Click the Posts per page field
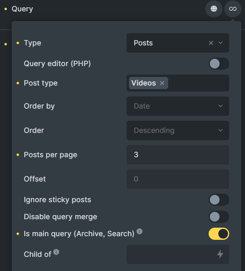245x271 pixels. click(x=178, y=155)
